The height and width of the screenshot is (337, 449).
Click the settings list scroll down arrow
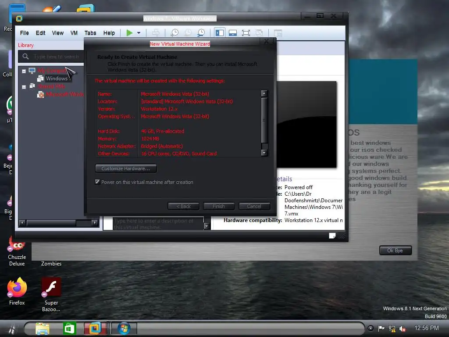coord(264,153)
